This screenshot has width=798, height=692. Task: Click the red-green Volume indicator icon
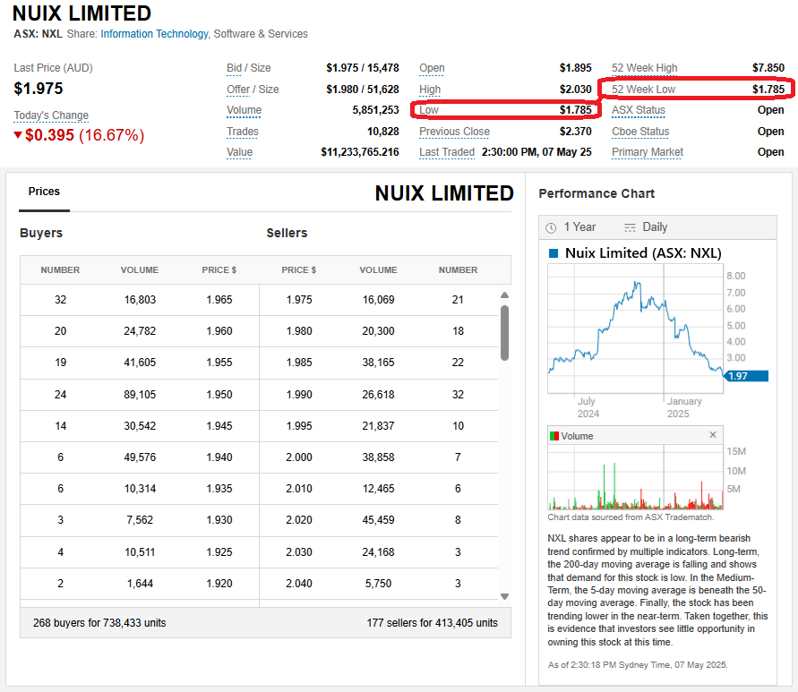click(553, 436)
